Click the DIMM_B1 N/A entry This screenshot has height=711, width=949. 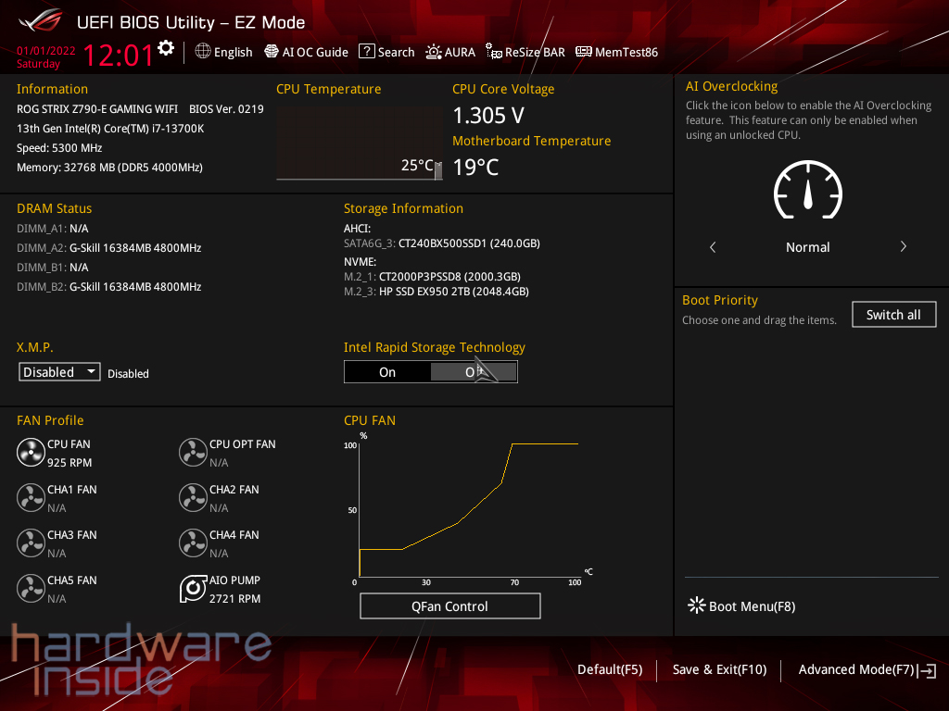[x=53, y=268]
